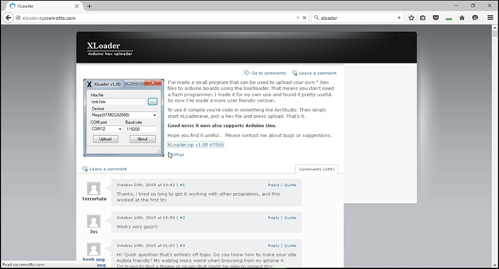Click the site identity globe icon

pyautogui.click(x=18, y=18)
